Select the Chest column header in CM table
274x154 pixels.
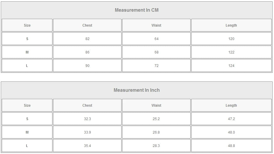click(x=87, y=25)
